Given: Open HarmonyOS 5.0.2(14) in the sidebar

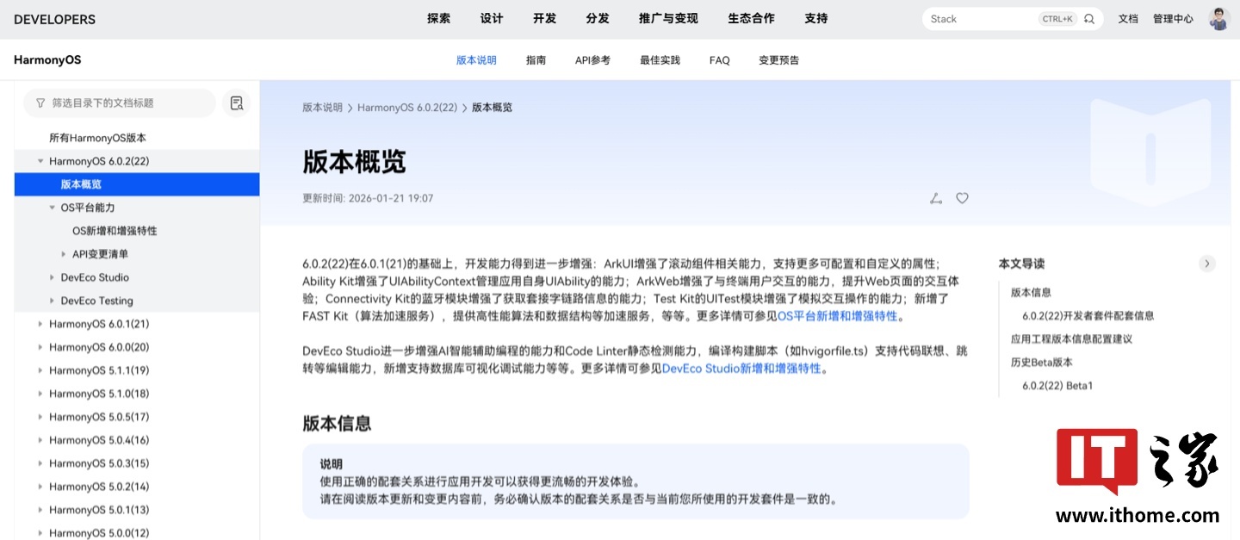Looking at the screenshot, I should tap(99, 487).
